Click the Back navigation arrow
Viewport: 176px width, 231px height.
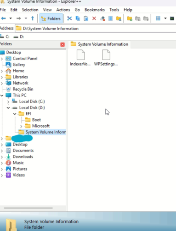[x=4, y=18]
